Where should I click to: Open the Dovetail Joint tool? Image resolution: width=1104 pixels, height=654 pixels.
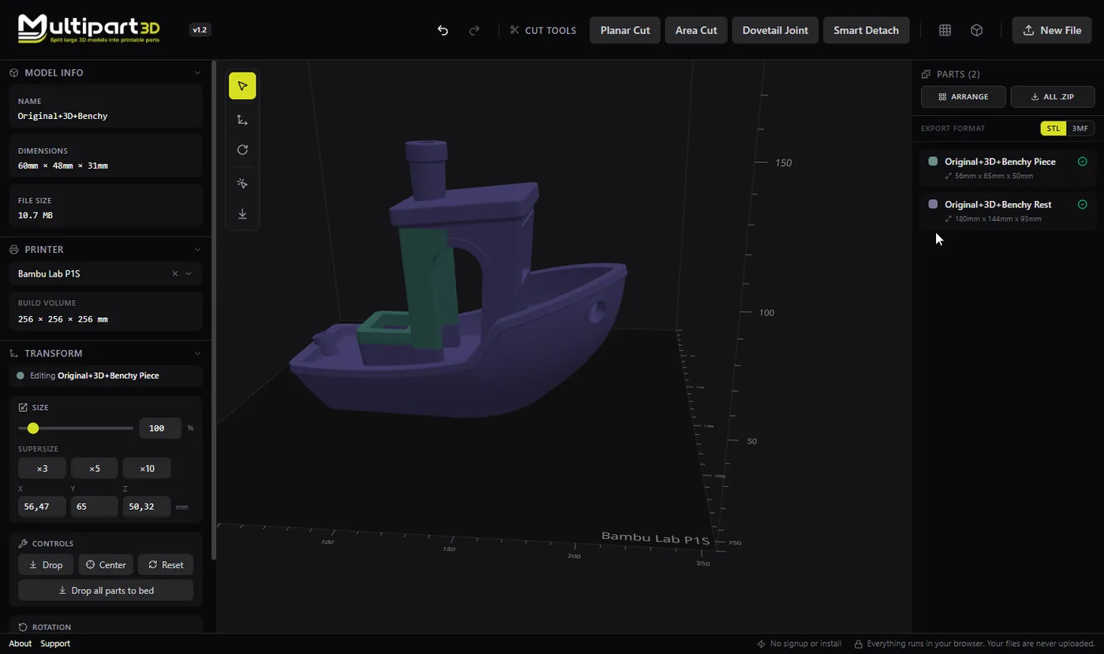775,31
